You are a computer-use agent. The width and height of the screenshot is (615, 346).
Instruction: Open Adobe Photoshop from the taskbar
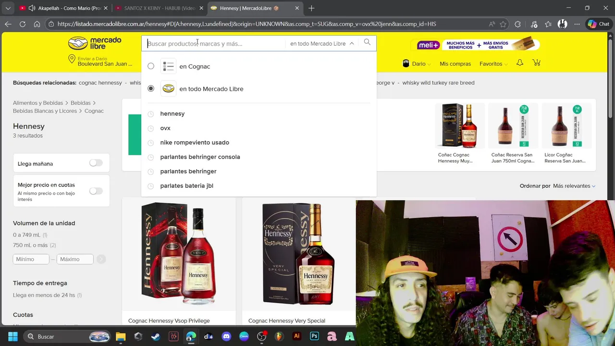click(x=314, y=336)
